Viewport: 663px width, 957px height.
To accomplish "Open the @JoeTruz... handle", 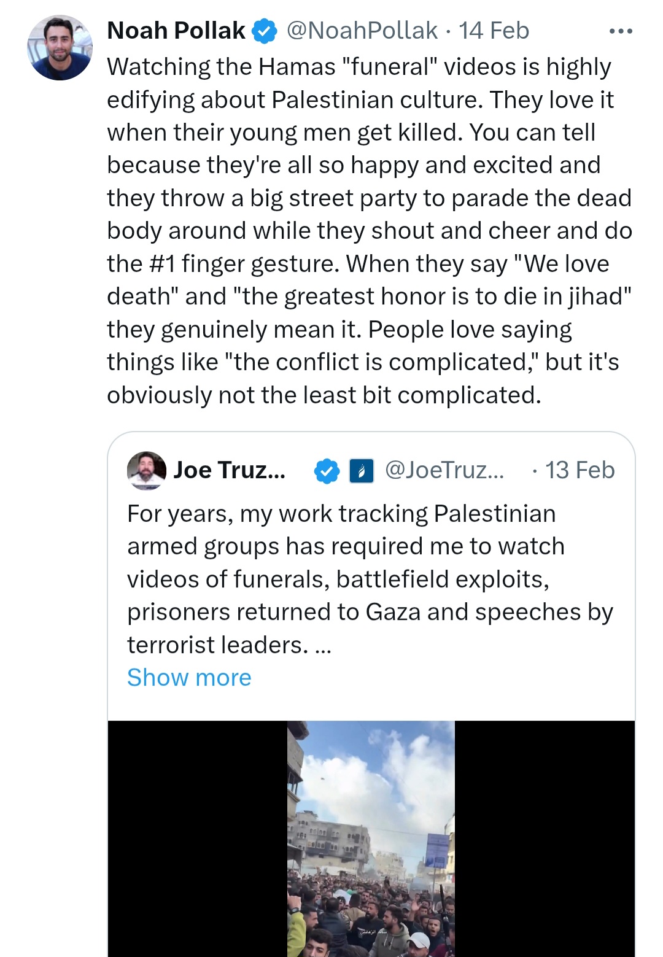I will [444, 470].
